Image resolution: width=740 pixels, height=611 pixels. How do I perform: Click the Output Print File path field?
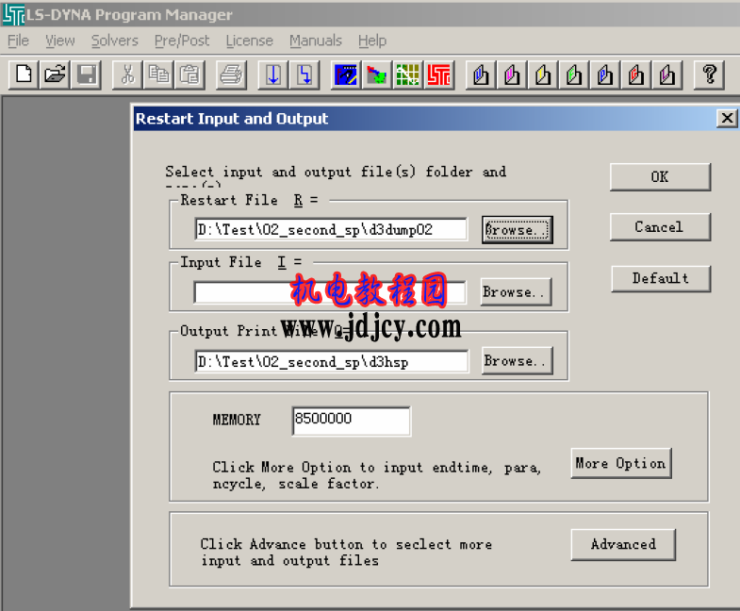[x=332, y=362]
